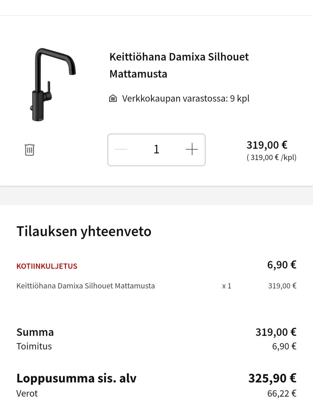Open Keittiöhana Damixa Silhouet Mattamusta product title

tap(179, 65)
